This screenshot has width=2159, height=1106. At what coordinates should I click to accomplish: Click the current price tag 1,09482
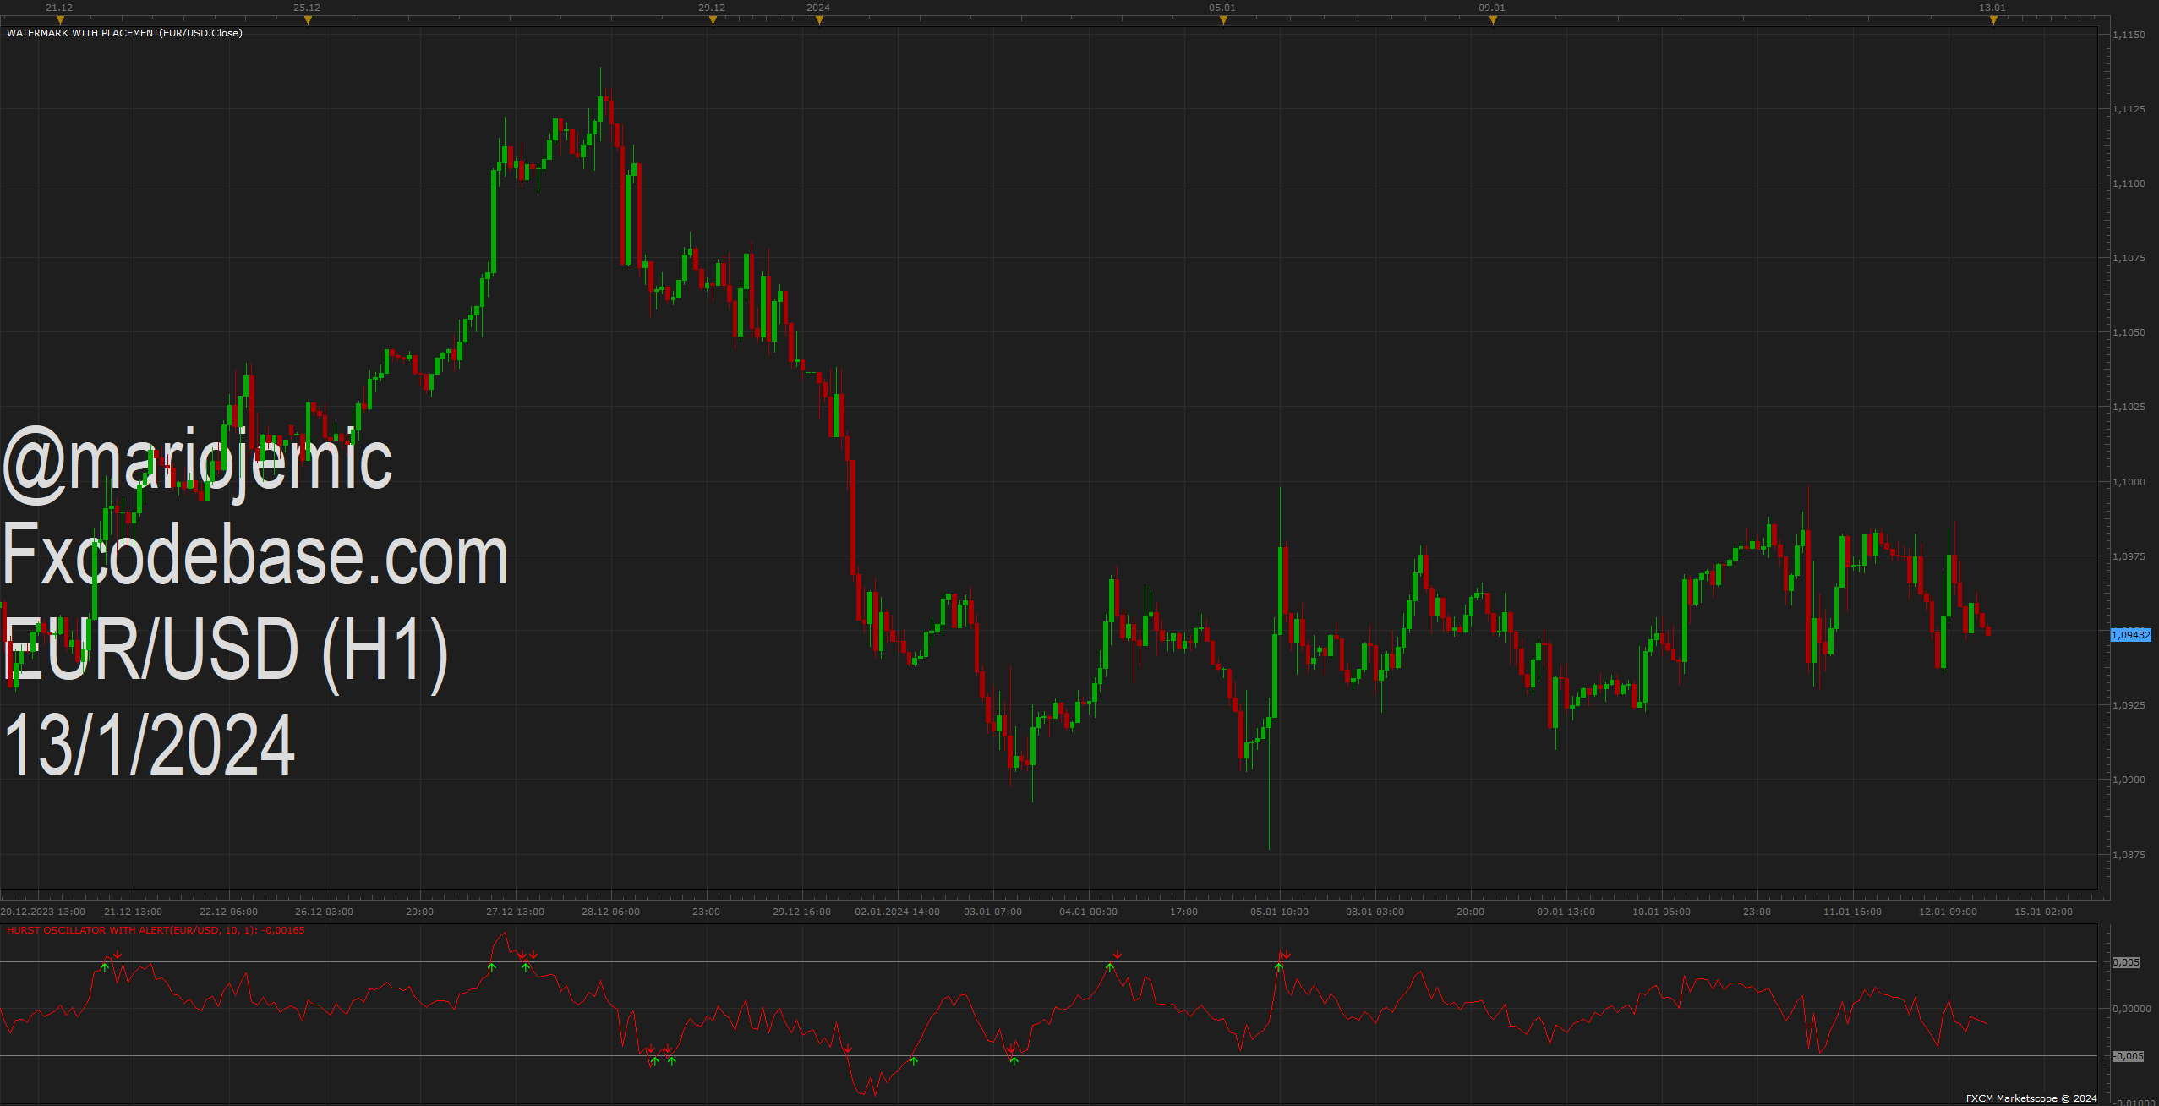point(2130,635)
